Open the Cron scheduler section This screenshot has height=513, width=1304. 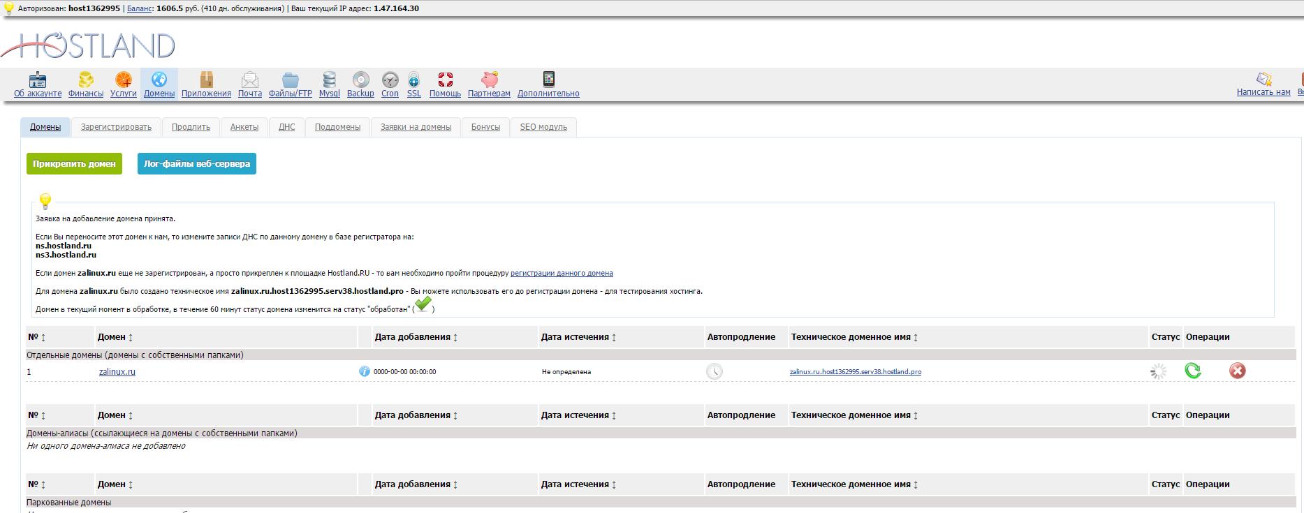390,84
